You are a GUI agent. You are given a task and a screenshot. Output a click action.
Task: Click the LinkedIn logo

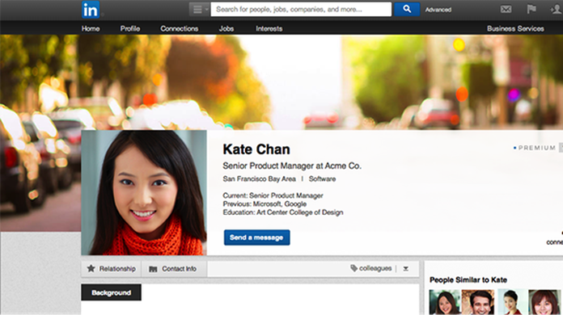(91, 10)
